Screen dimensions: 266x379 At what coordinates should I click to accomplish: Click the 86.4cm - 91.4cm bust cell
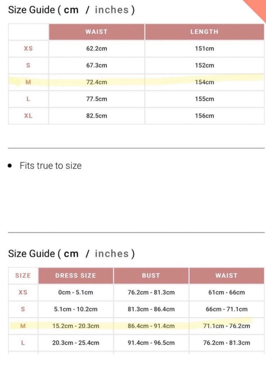[x=151, y=326]
